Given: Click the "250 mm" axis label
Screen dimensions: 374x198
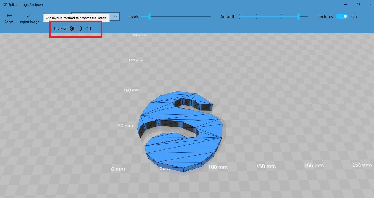Looking at the screenshot, I should [x=362, y=165].
